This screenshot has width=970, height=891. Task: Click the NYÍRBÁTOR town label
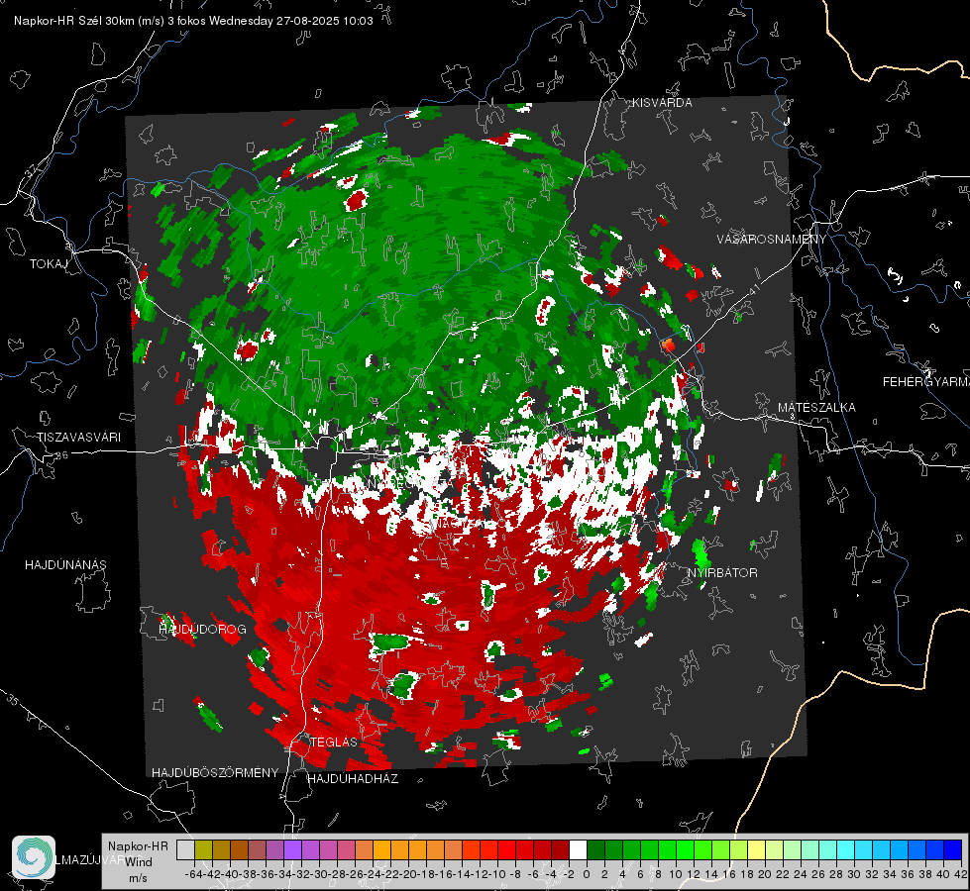(x=722, y=572)
